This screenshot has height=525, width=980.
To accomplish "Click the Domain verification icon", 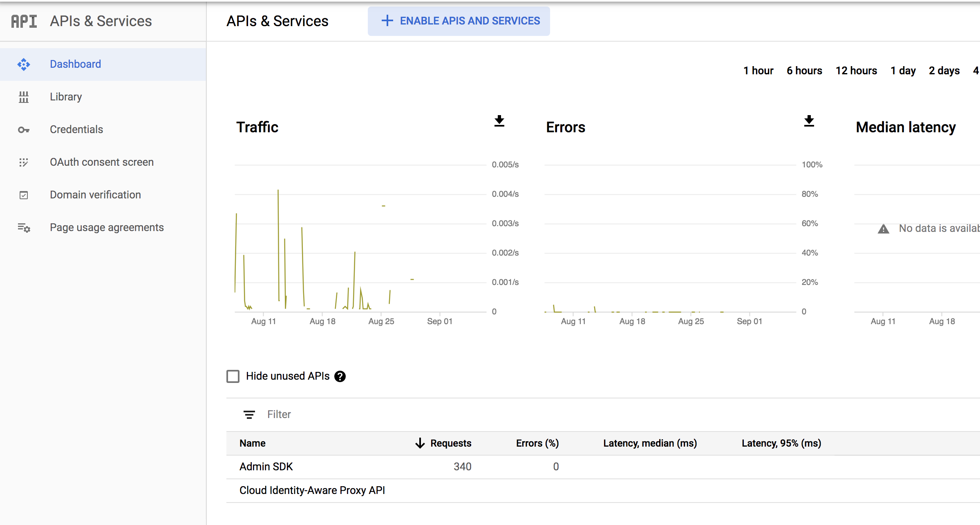I will (23, 194).
